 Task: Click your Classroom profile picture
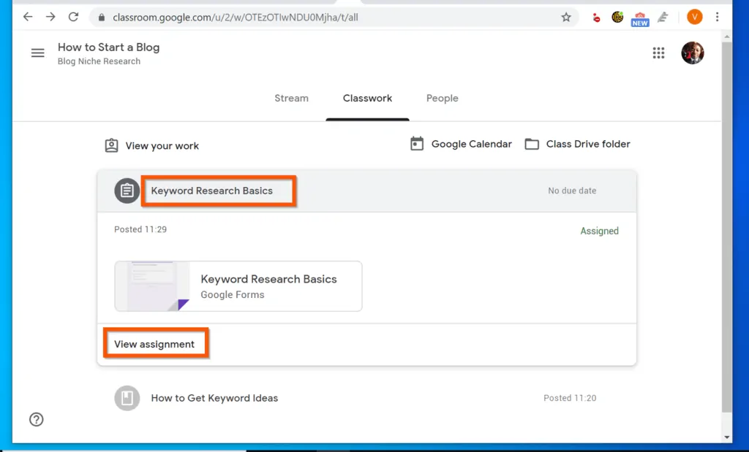(692, 53)
